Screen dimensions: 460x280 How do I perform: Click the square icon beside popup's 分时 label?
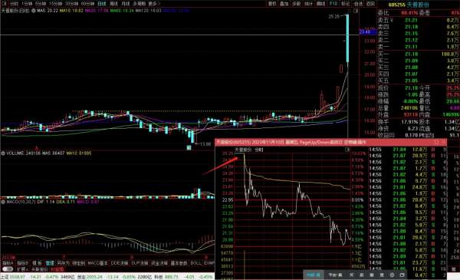coord(347,150)
